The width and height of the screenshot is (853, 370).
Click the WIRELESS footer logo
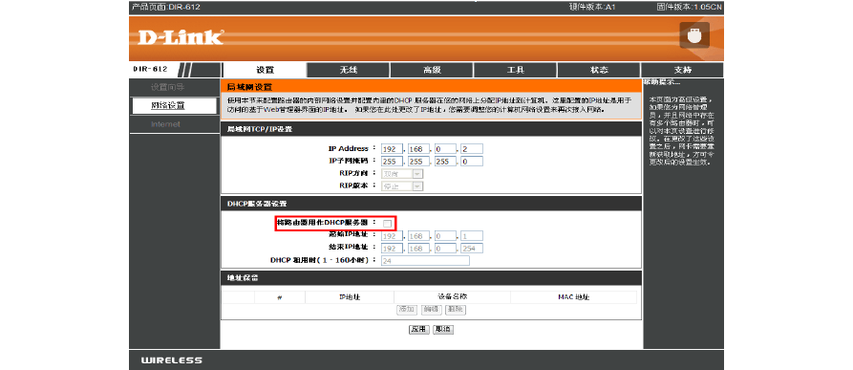coord(171,360)
